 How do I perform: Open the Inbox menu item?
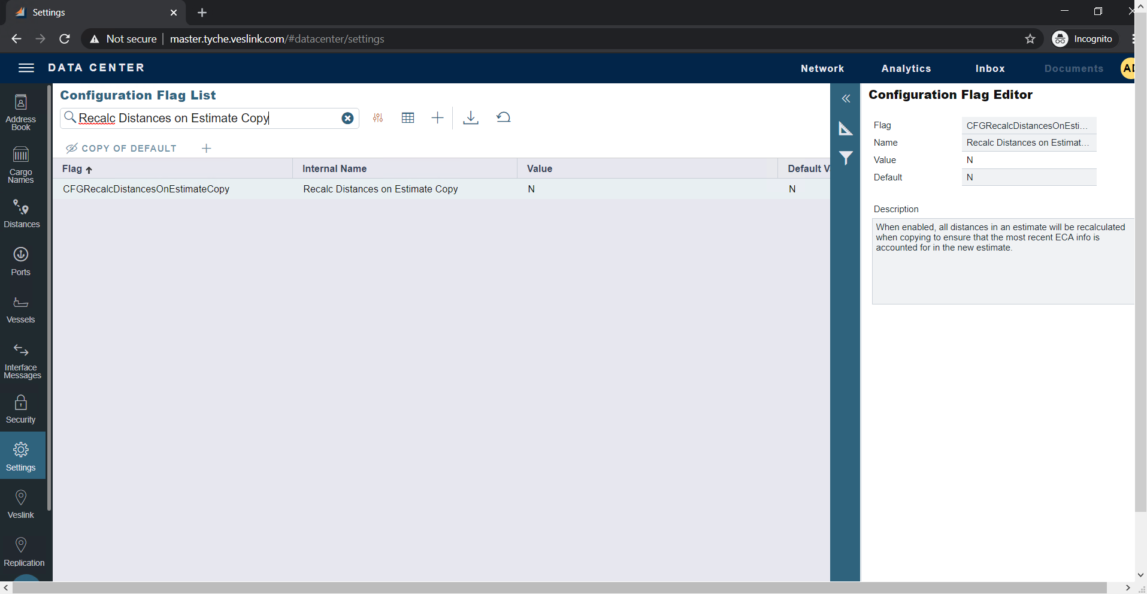point(989,68)
